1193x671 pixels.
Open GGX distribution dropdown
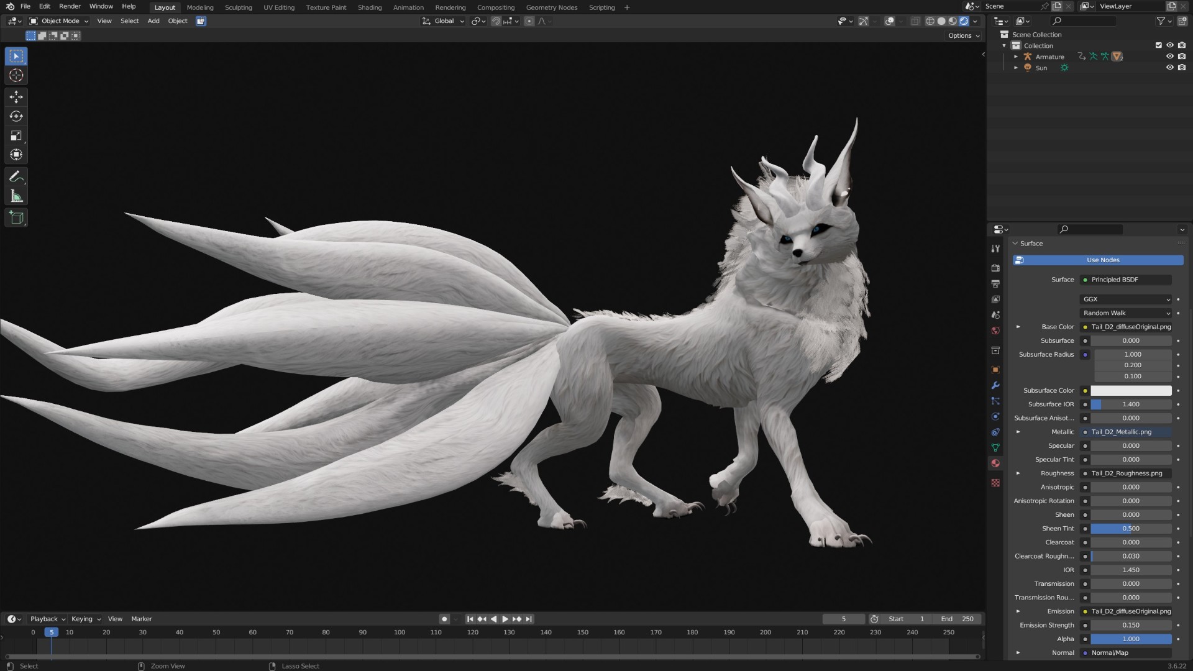pyautogui.click(x=1126, y=299)
